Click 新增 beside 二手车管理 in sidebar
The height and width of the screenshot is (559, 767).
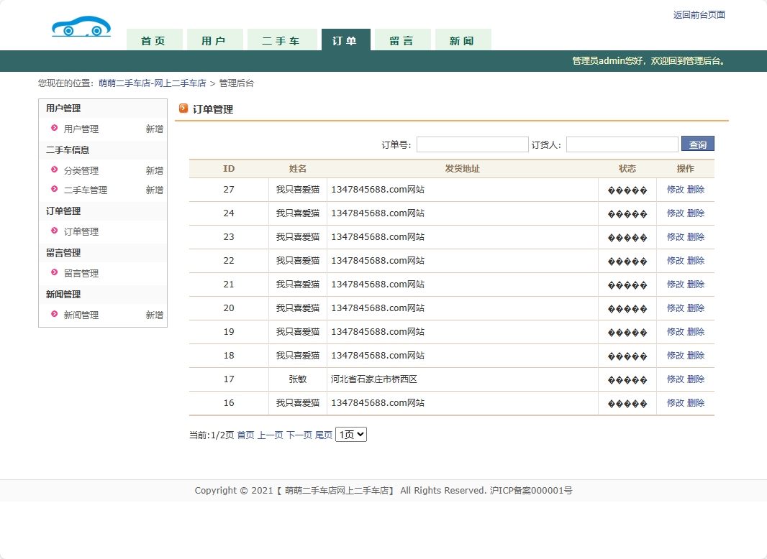click(x=154, y=190)
